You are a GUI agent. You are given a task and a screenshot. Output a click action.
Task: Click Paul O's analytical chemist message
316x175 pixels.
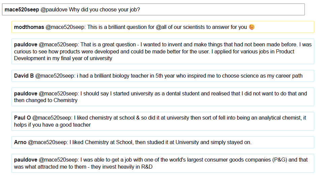click(163, 121)
